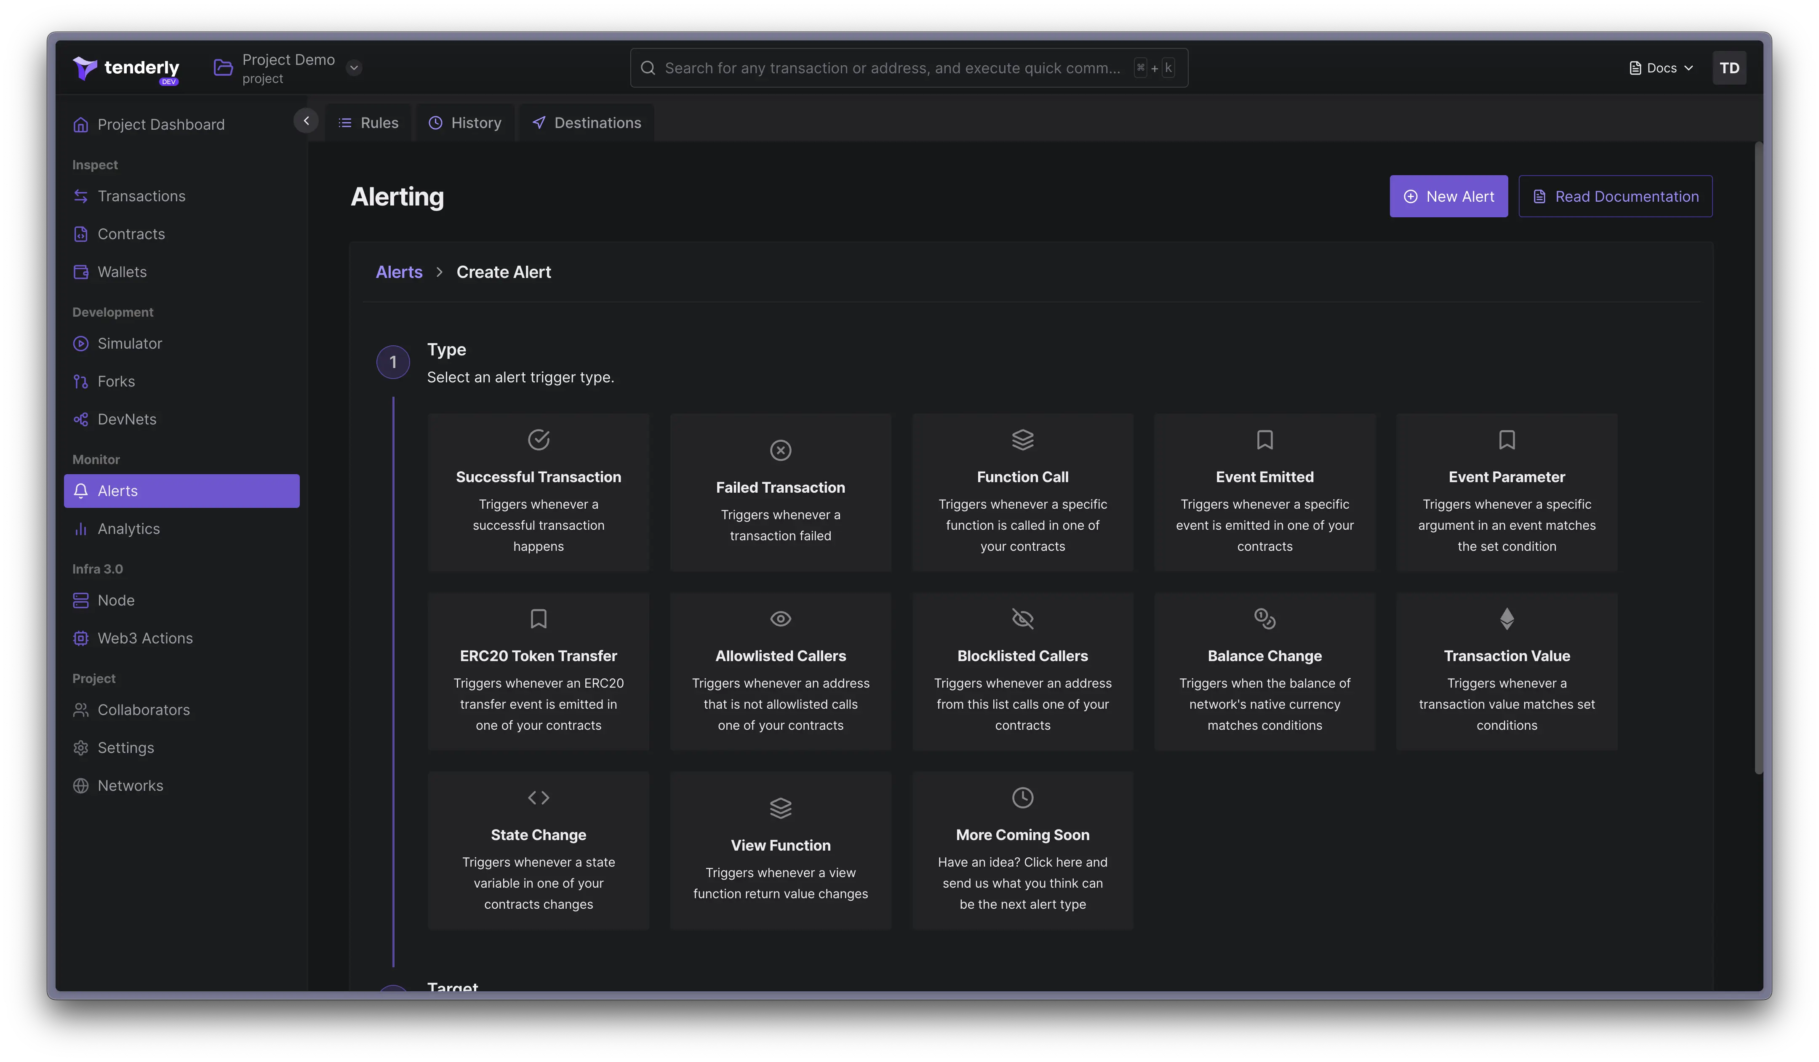Switch to the Destinations tab
Viewport: 1819px width, 1062px height.
586,123
